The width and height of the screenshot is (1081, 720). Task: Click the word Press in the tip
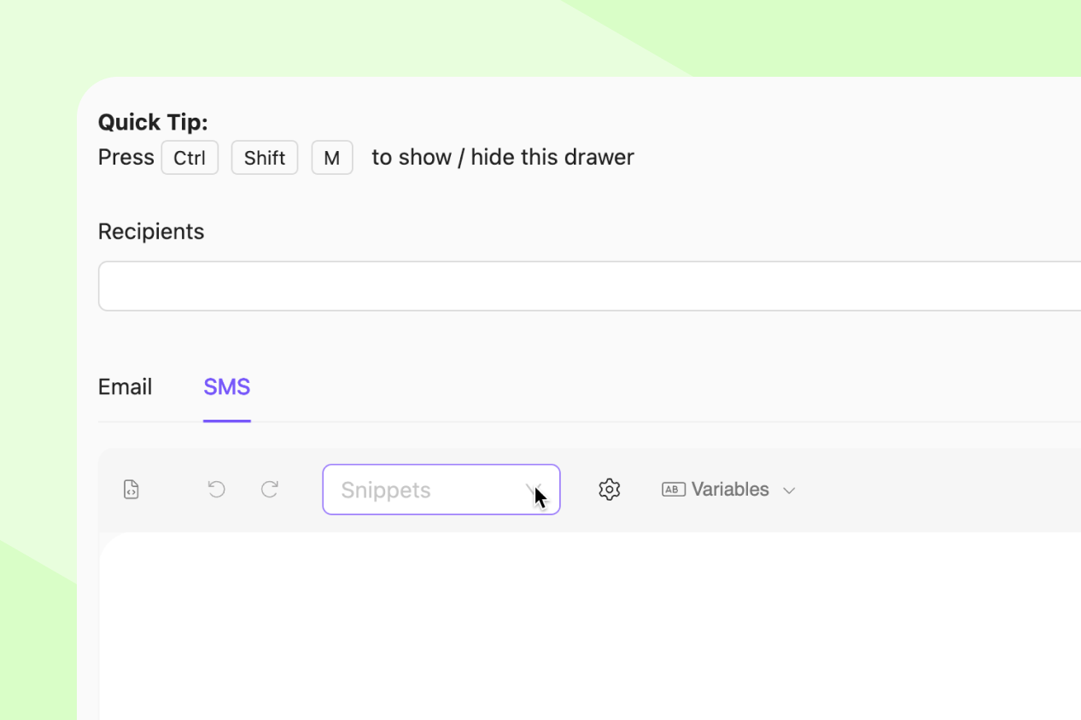click(126, 158)
